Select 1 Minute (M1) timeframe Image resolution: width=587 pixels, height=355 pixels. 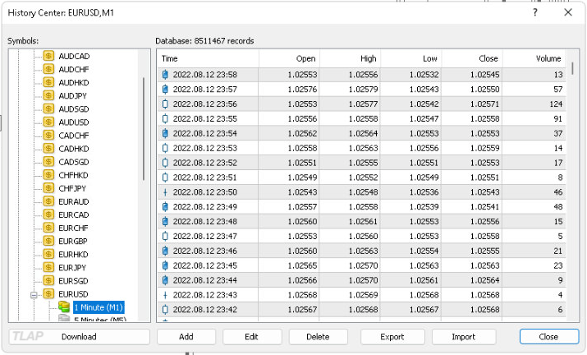click(x=99, y=307)
